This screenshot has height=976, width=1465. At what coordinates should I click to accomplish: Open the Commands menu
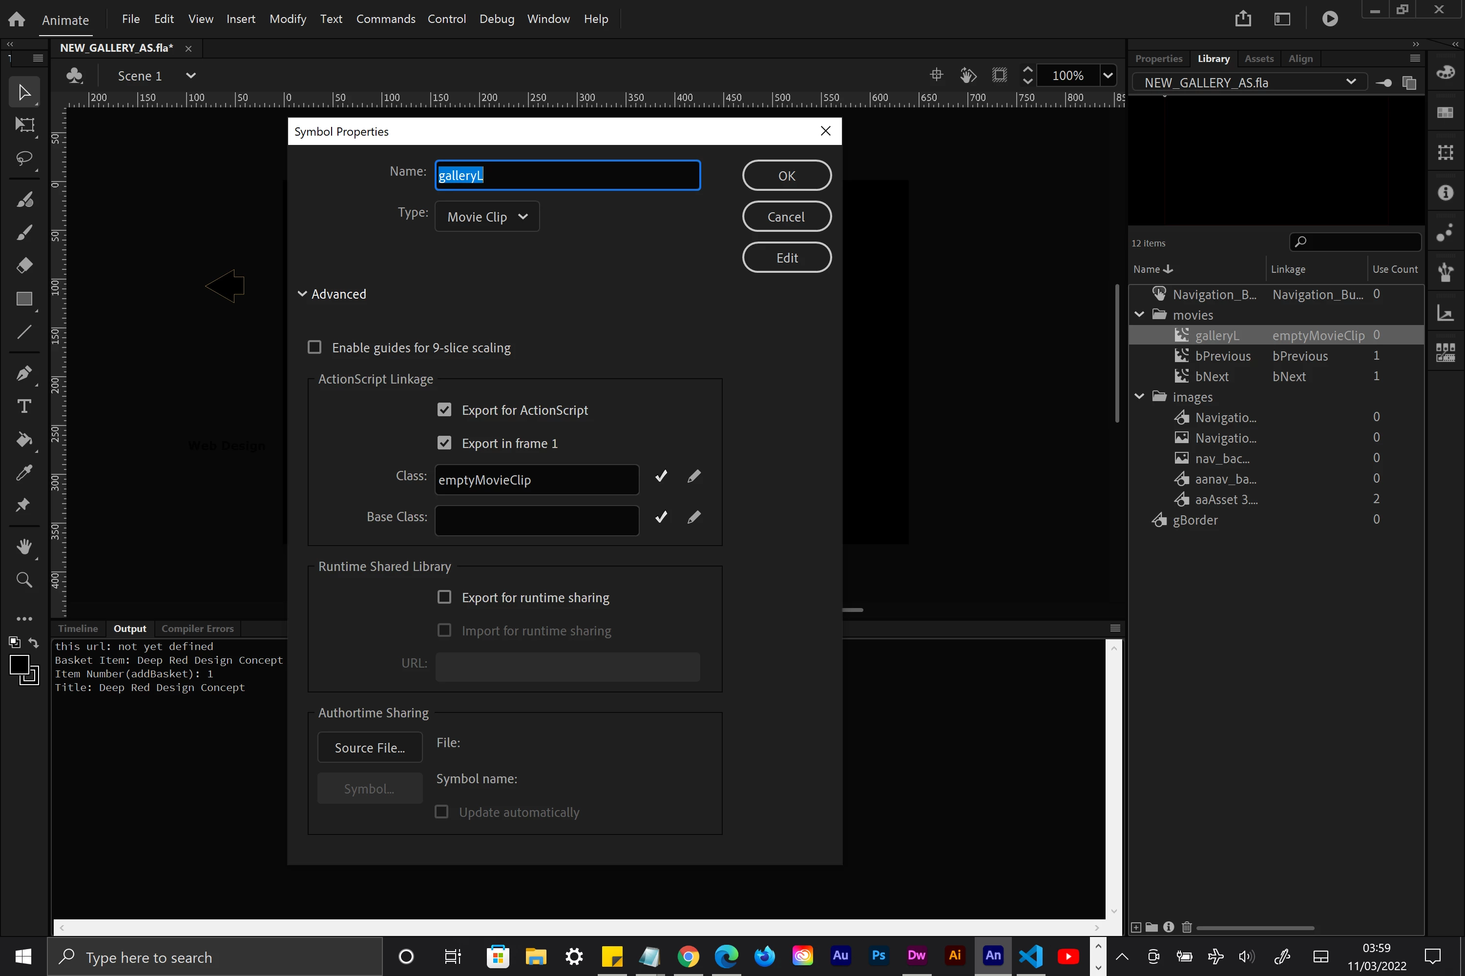point(386,19)
